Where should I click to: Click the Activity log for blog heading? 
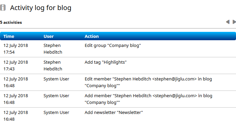pyautogui.click(x=41, y=8)
